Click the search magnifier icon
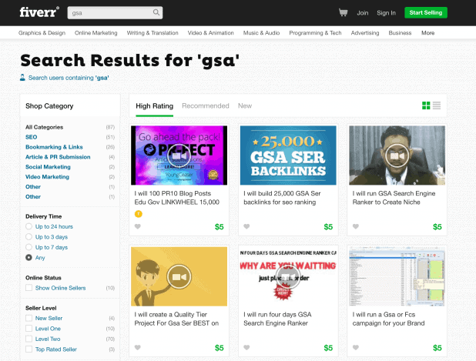 [x=156, y=12]
